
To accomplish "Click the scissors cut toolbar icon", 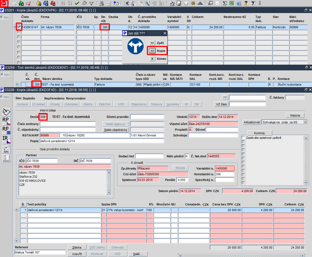I will tap(126, 3).
